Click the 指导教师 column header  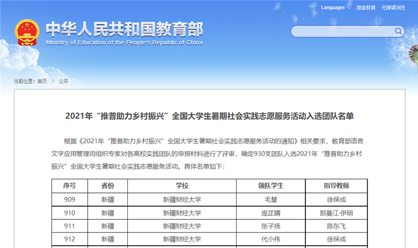[x=336, y=186]
